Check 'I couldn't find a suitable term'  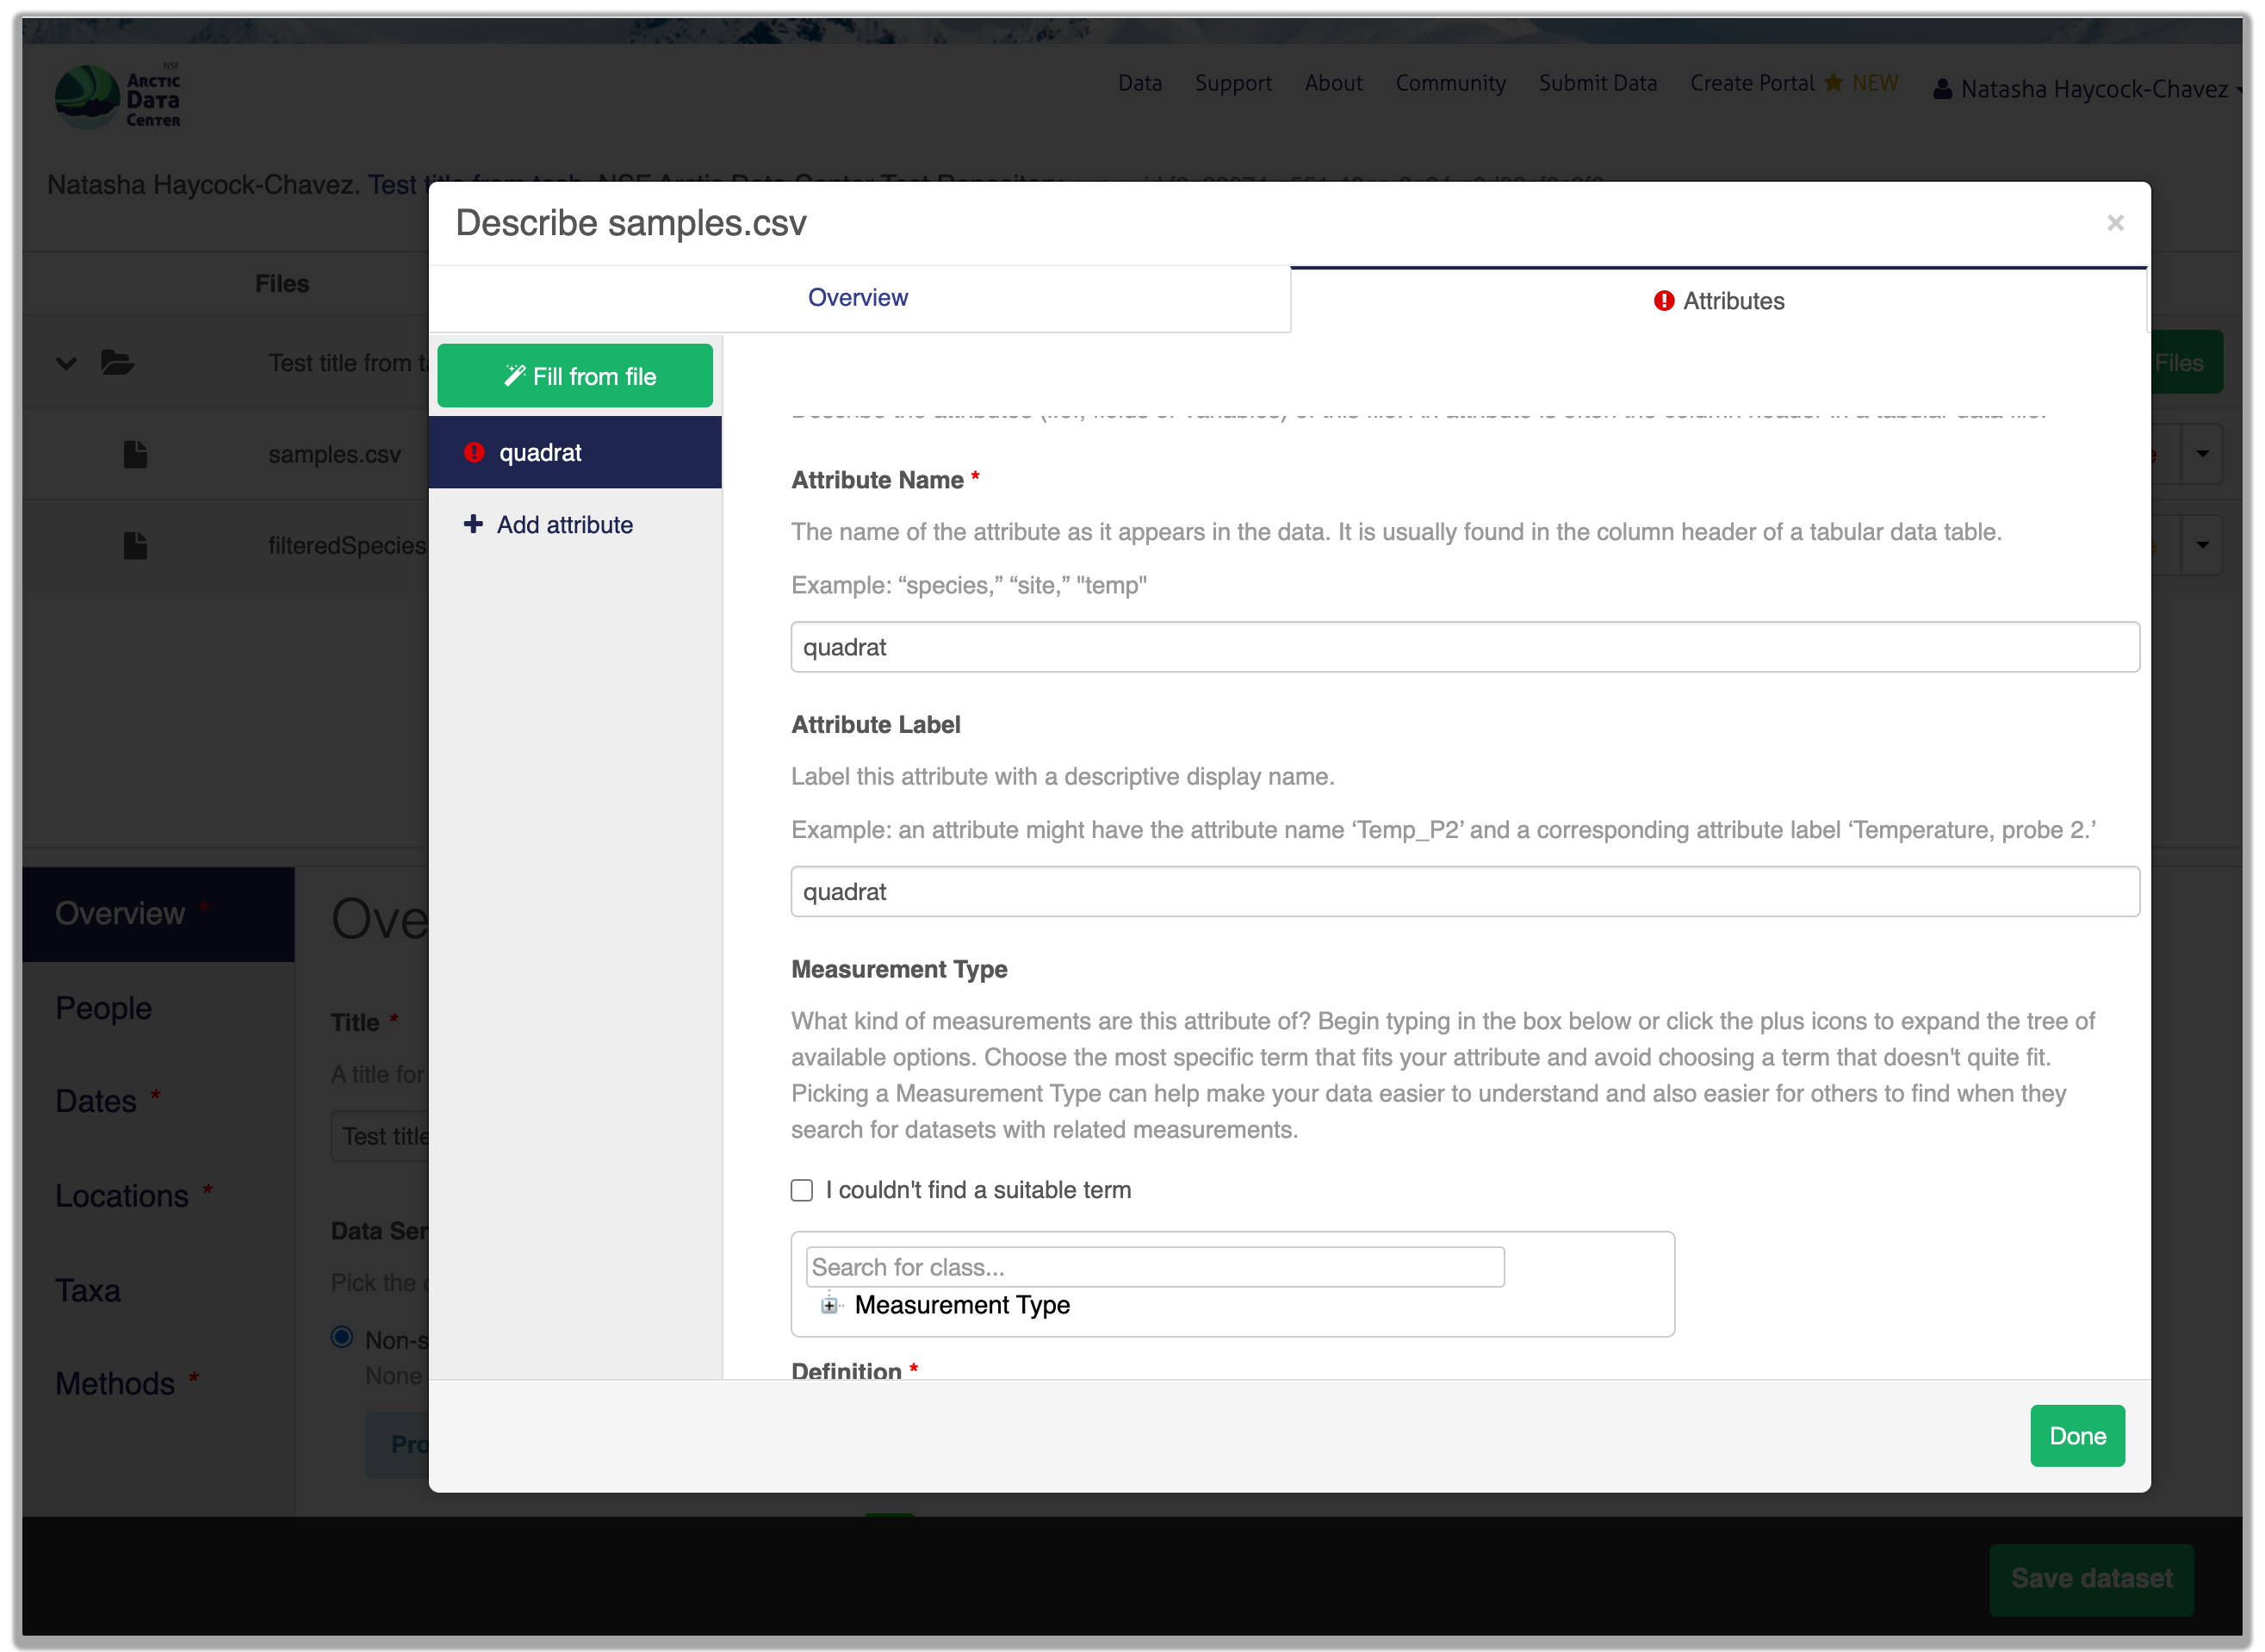(802, 1190)
